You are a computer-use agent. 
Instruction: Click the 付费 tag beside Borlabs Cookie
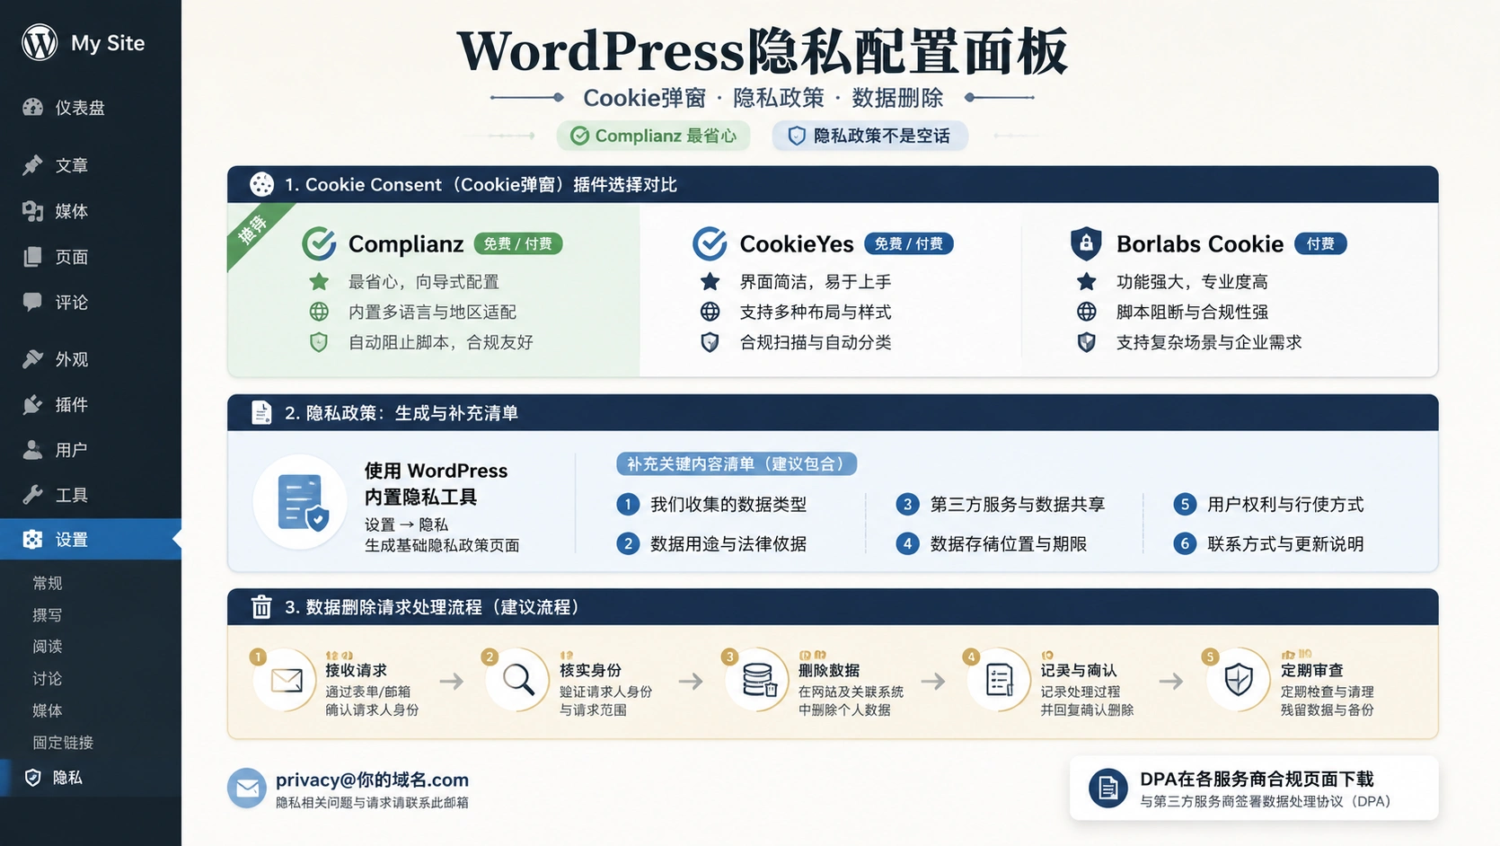pyautogui.click(x=1320, y=243)
